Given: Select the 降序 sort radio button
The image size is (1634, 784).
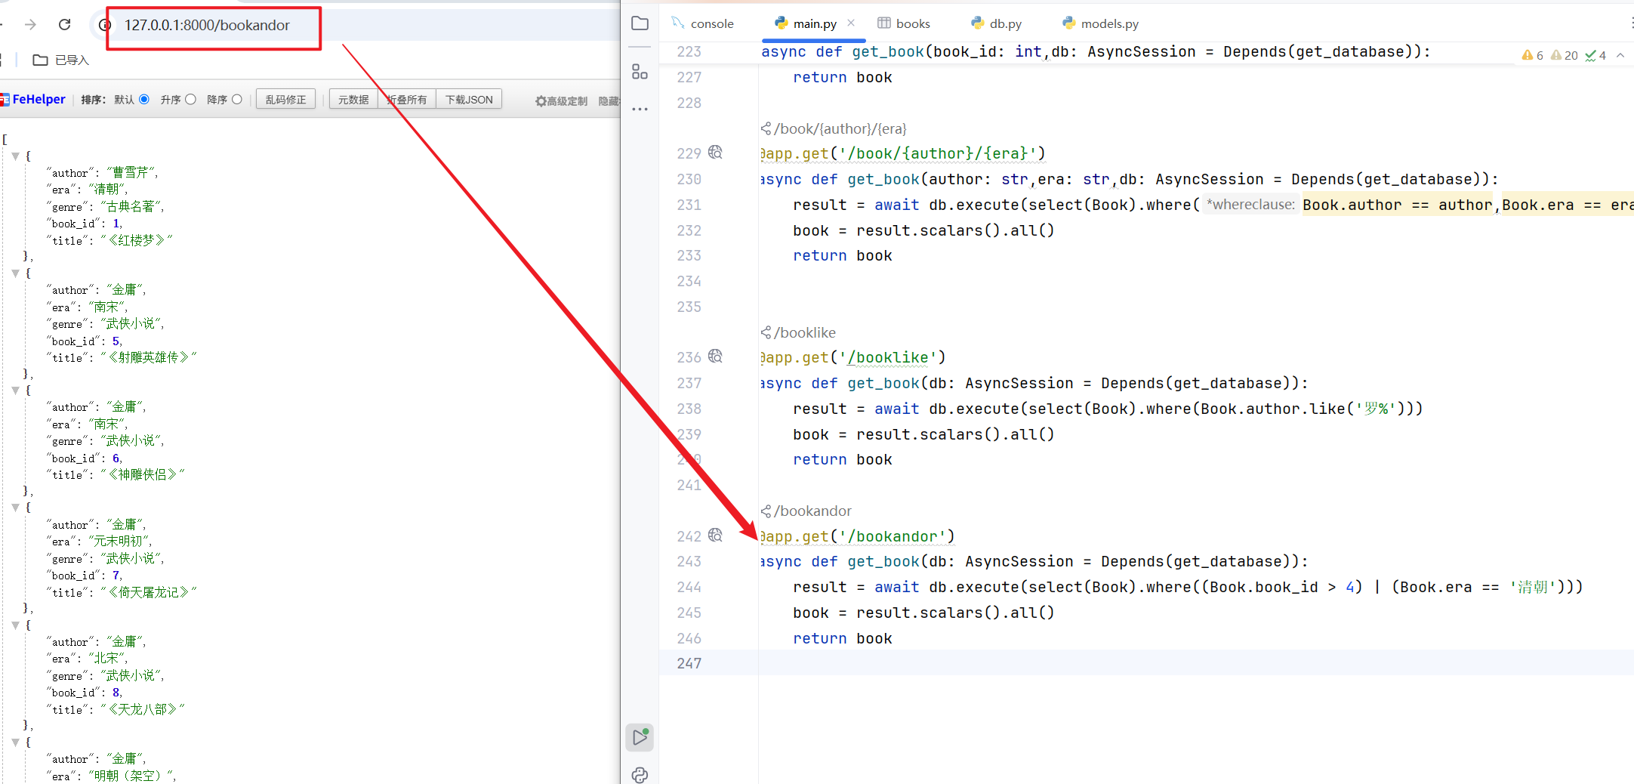Looking at the screenshot, I should (x=237, y=100).
